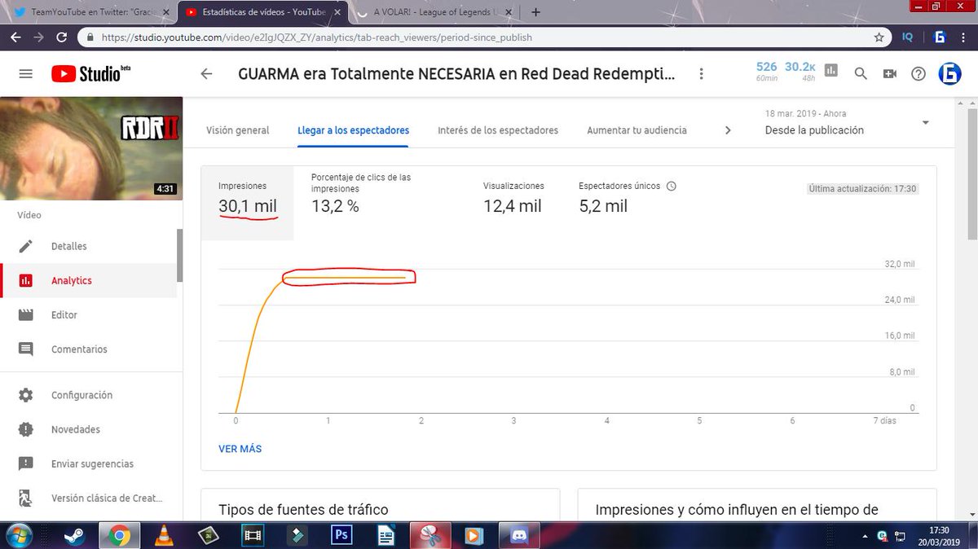Click the IQ browser extension icon
This screenshot has width=978, height=549.
(908, 37)
